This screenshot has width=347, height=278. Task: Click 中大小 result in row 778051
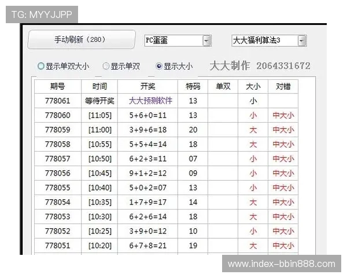[283, 246]
